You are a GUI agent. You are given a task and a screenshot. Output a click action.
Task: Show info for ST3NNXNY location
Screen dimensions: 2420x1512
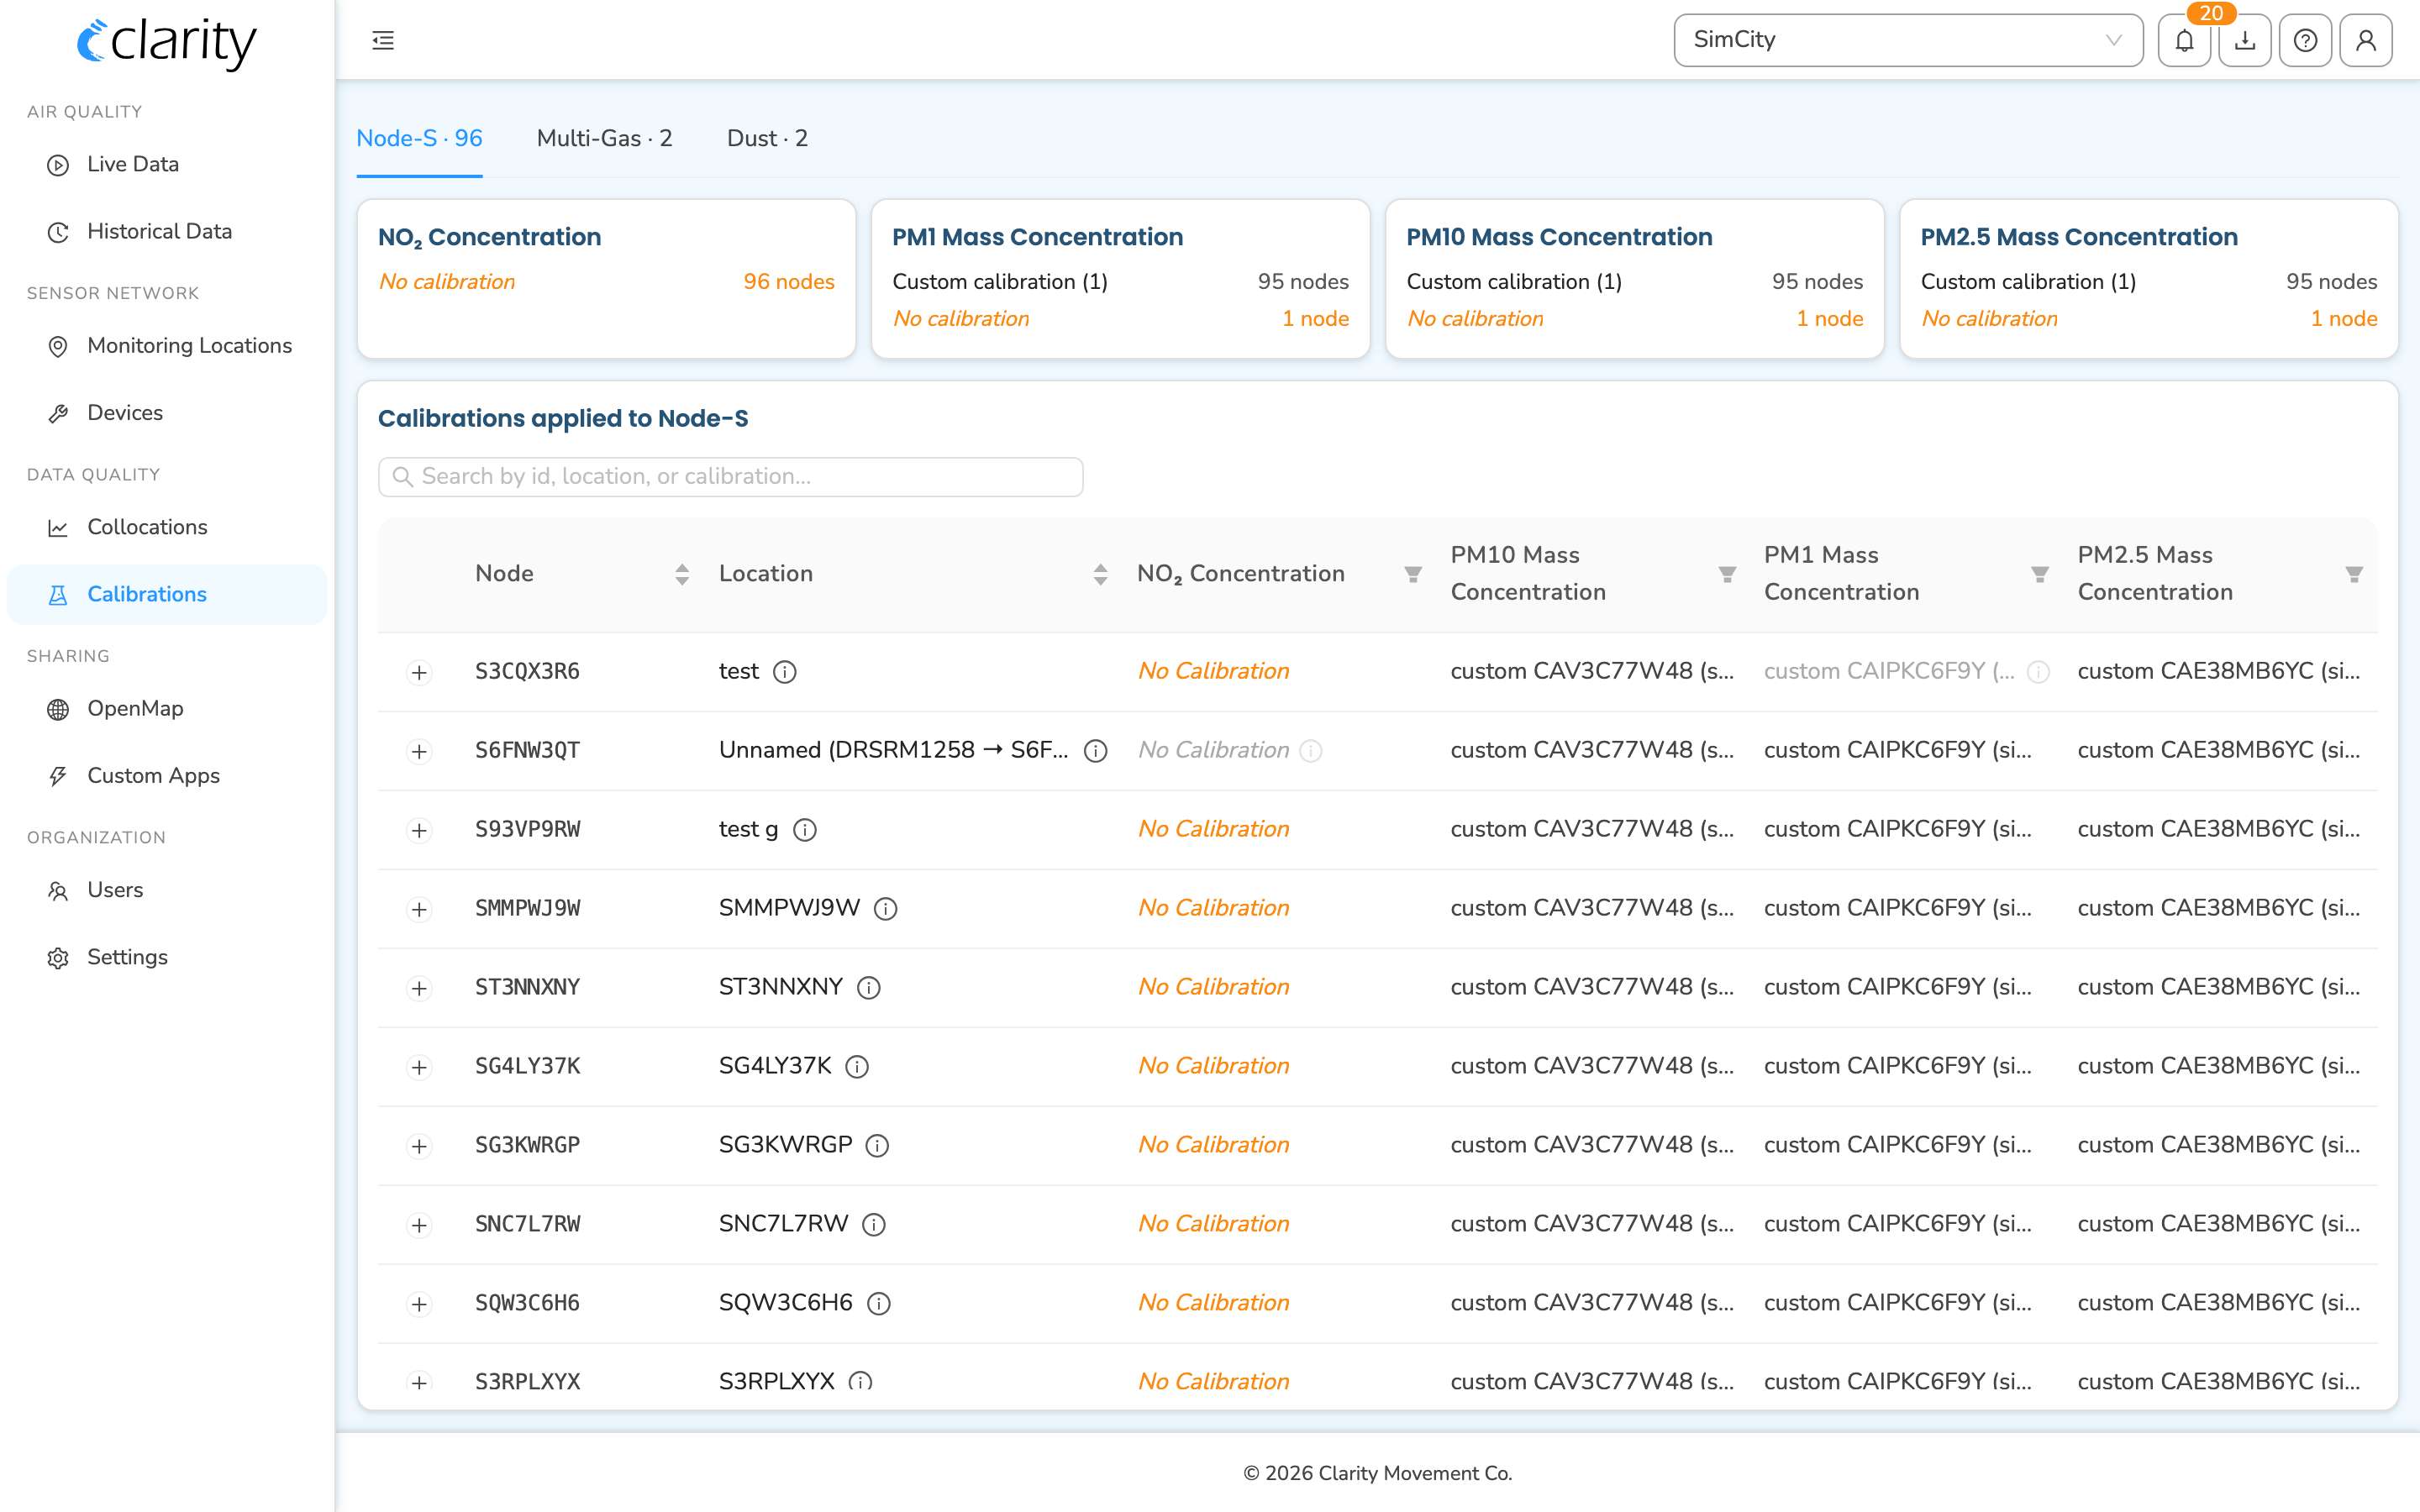(x=869, y=988)
